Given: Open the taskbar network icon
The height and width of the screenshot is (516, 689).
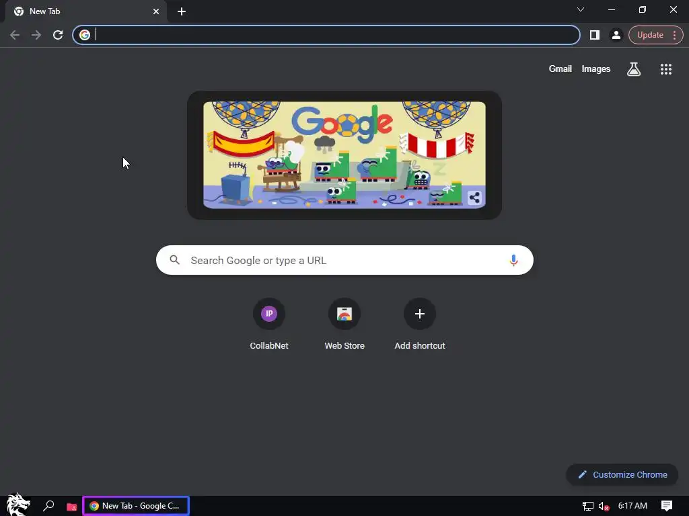Looking at the screenshot, I should pos(587,507).
